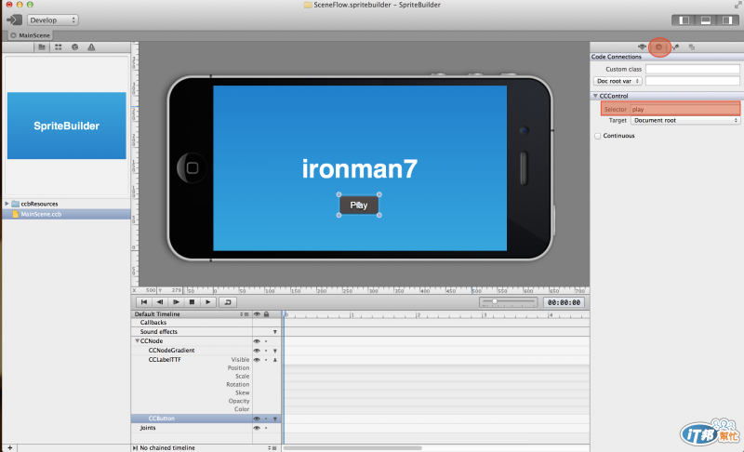Open the item templates inspector tab
The width and height of the screenshot is (744, 452).
[692, 47]
